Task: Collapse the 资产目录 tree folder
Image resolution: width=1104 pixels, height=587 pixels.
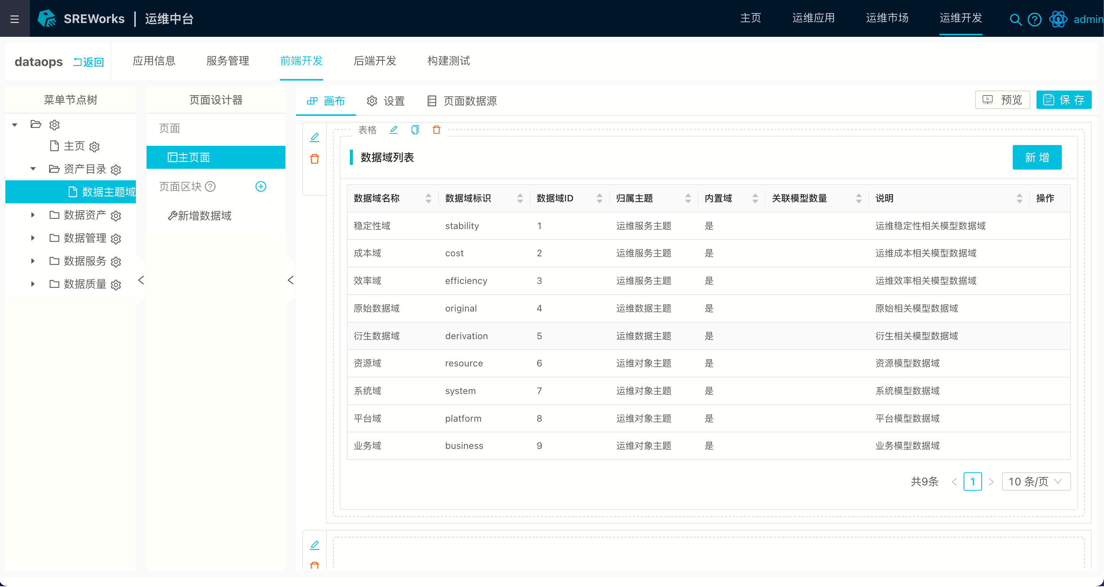Action: click(x=33, y=169)
